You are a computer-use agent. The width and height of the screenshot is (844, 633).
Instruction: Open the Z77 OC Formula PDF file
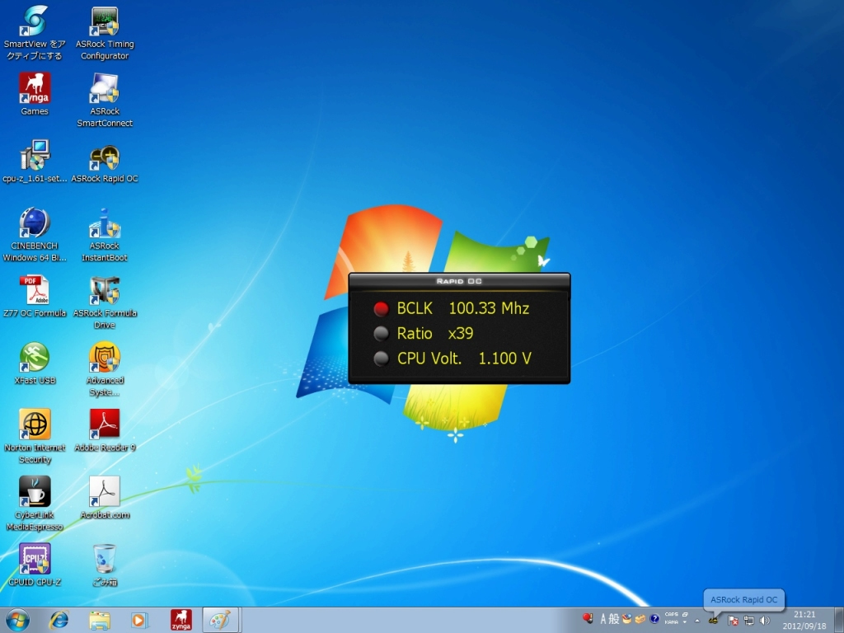[x=35, y=296]
